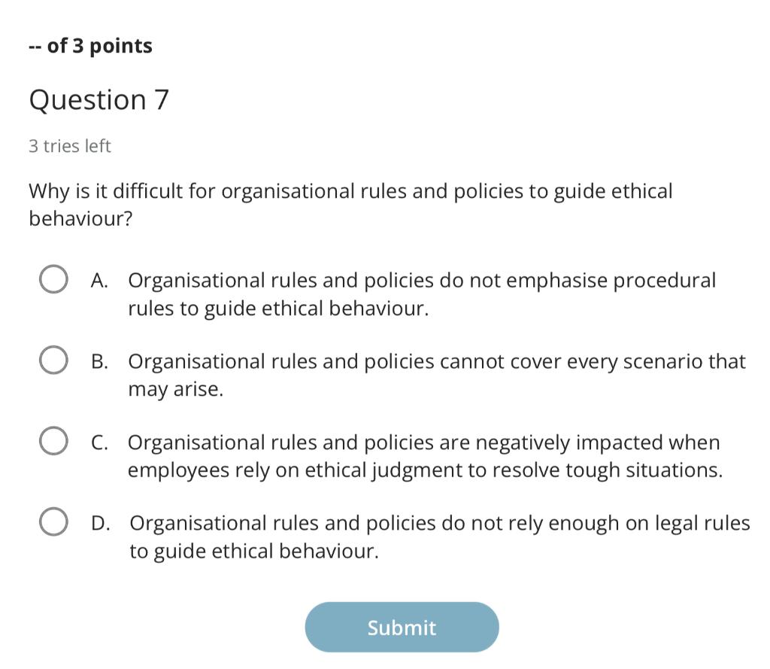Select radio button for option C
770x669 pixels.
click(53, 441)
